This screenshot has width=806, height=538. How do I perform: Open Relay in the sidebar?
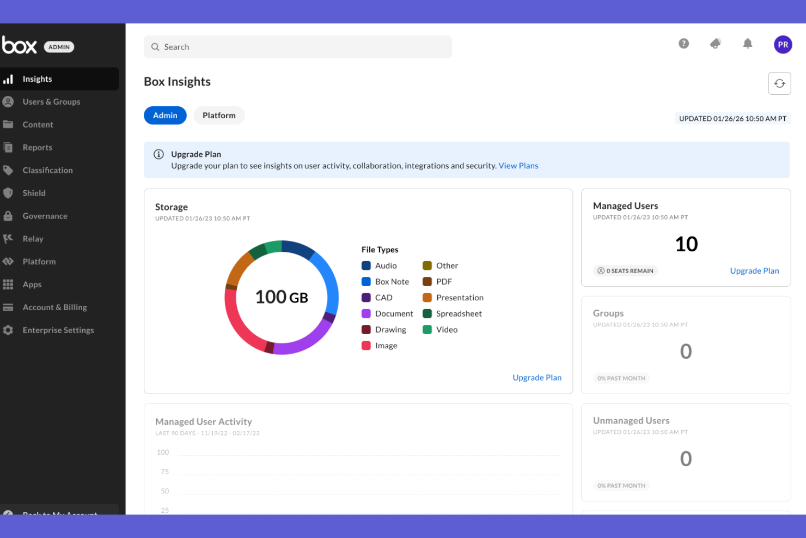(x=59, y=239)
